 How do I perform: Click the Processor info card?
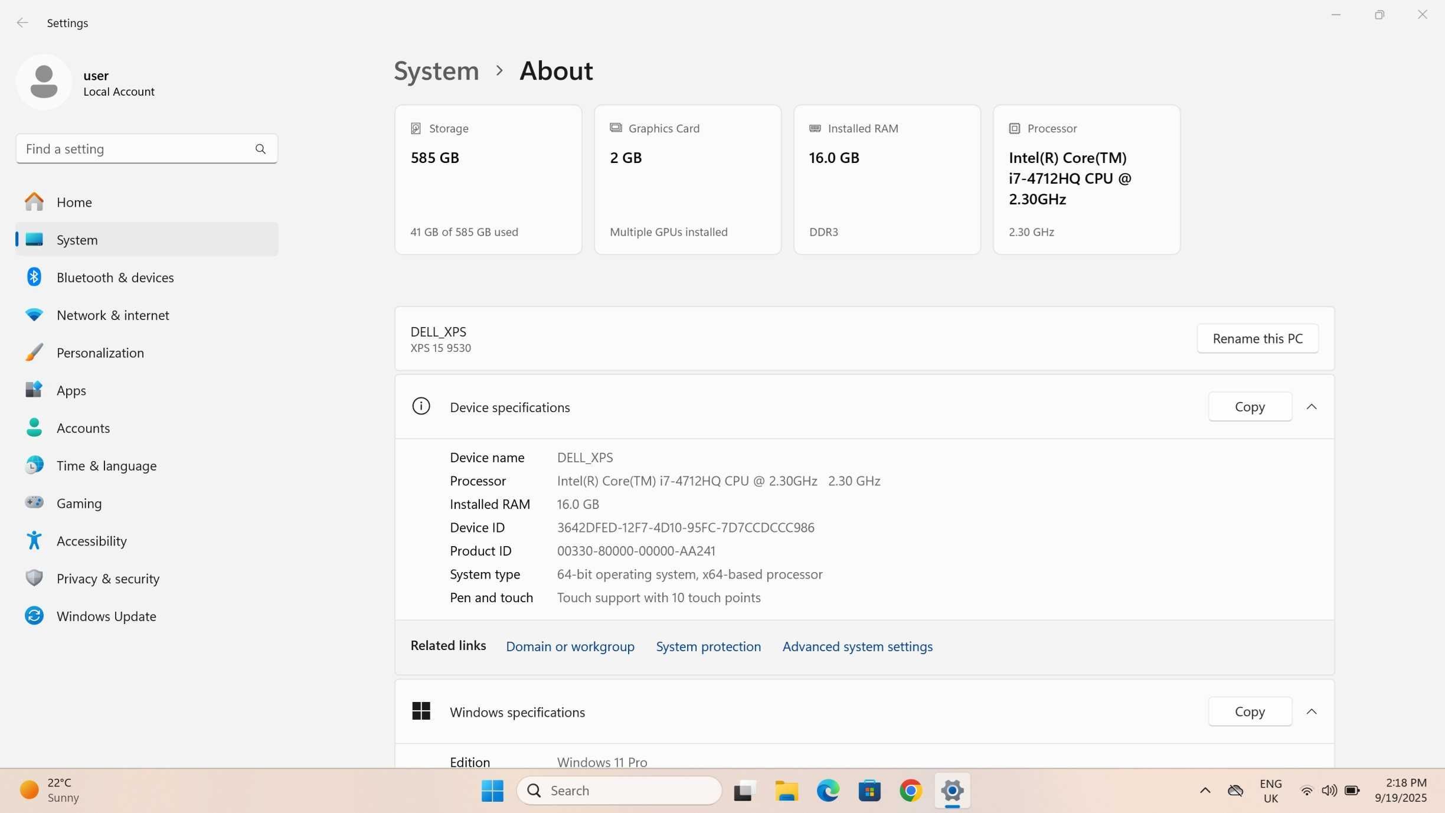pyautogui.click(x=1087, y=180)
